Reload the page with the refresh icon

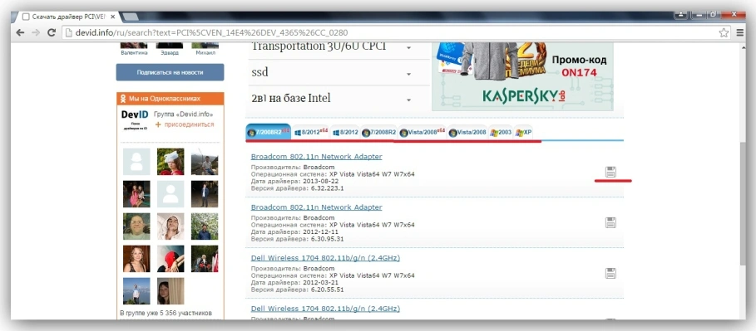51,32
